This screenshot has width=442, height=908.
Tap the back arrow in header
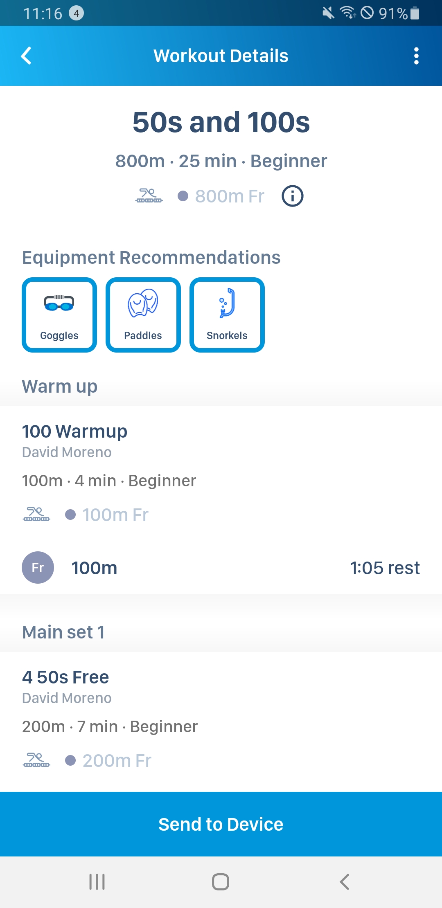[x=26, y=56]
